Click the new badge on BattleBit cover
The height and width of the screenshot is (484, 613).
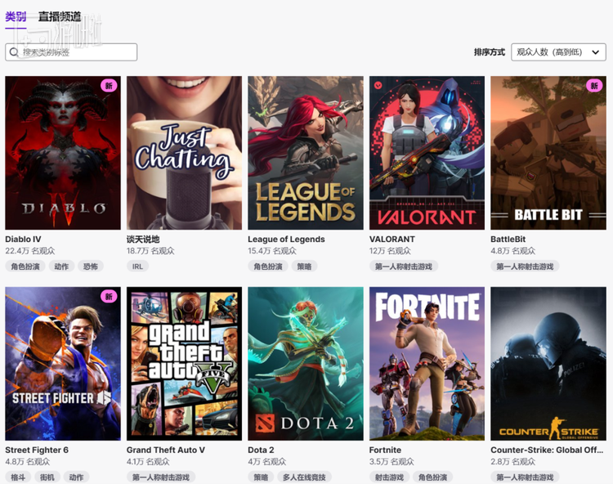click(x=594, y=86)
